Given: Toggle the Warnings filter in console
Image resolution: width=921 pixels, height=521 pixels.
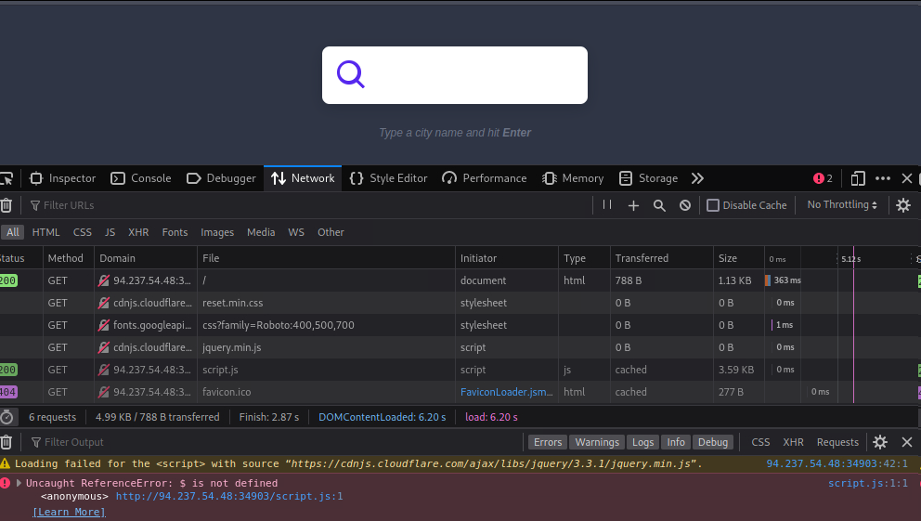Looking at the screenshot, I should pos(596,442).
